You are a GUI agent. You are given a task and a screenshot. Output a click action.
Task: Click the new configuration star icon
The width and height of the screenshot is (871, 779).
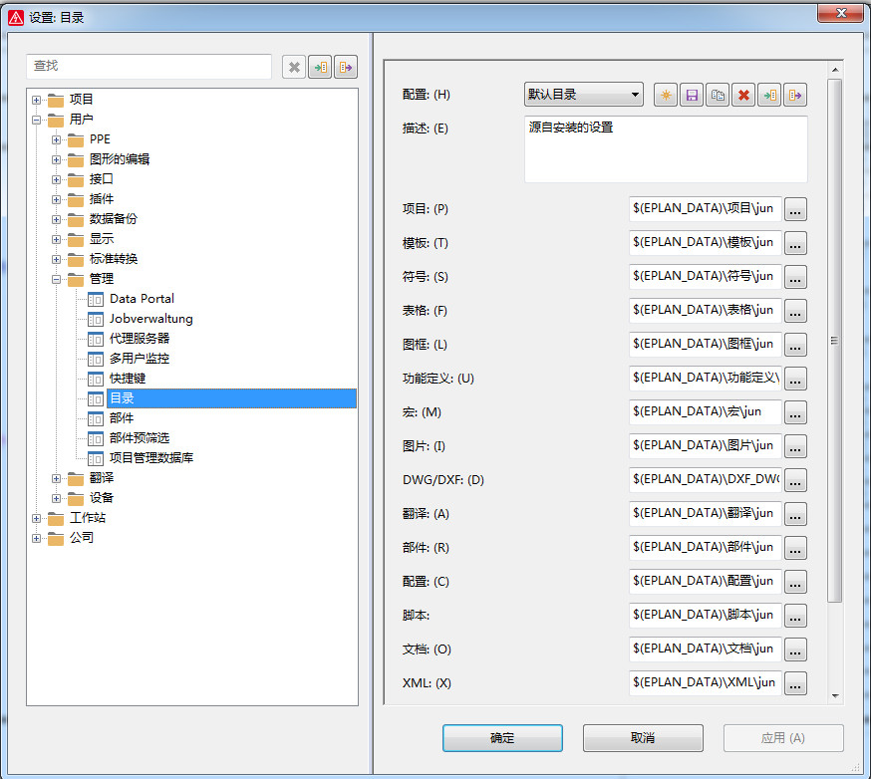[665, 96]
